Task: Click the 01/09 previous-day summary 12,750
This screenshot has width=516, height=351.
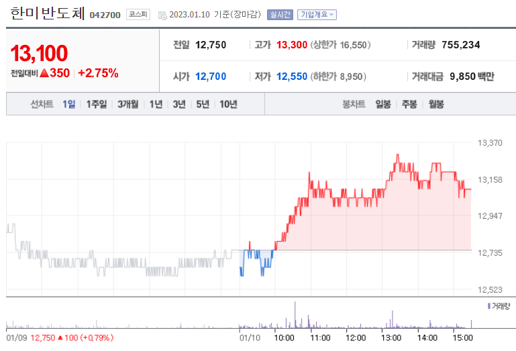Action: (43, 338)
